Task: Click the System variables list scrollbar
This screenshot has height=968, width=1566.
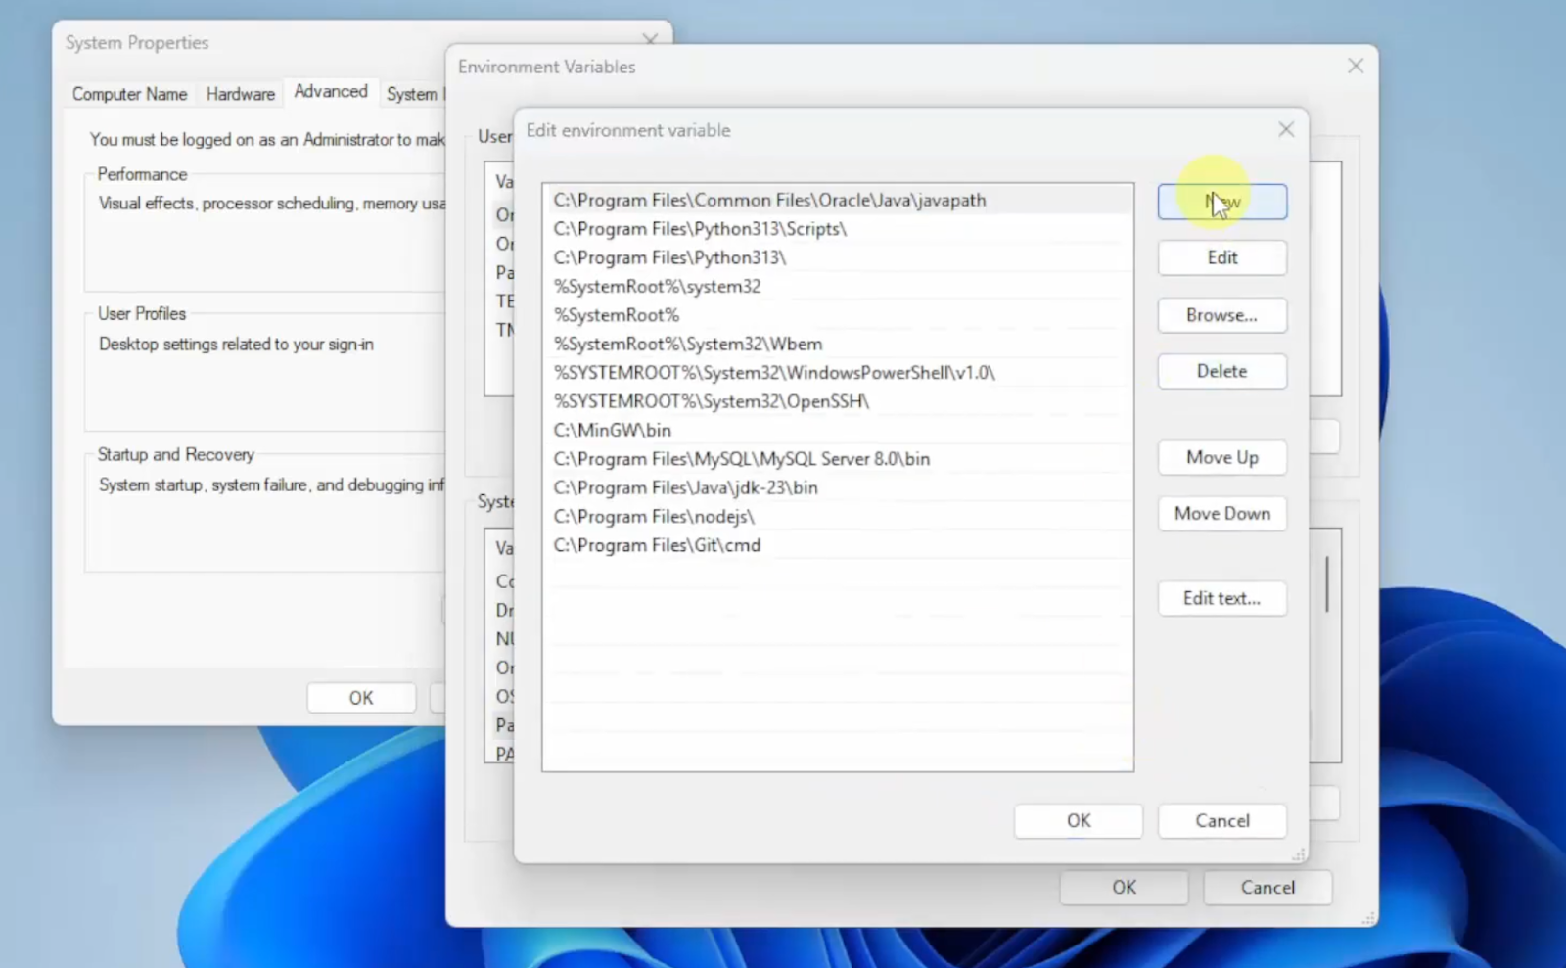Action: point(1327,584)
